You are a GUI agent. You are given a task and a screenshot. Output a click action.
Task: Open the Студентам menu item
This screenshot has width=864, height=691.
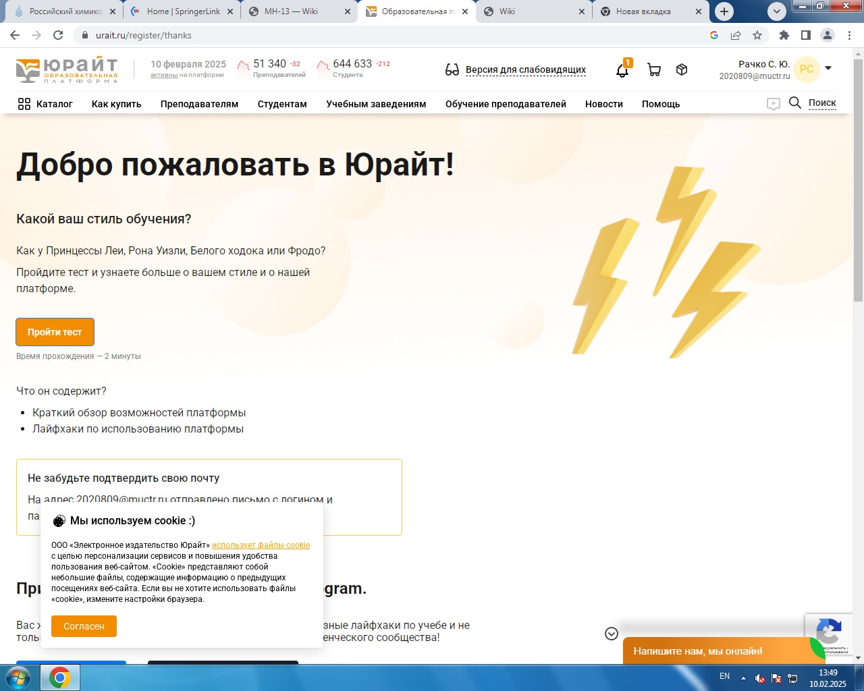coord(282,104)
